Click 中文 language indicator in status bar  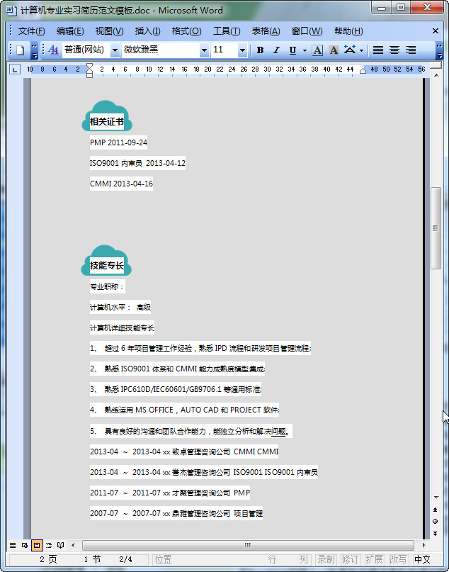tap(422, 559)
